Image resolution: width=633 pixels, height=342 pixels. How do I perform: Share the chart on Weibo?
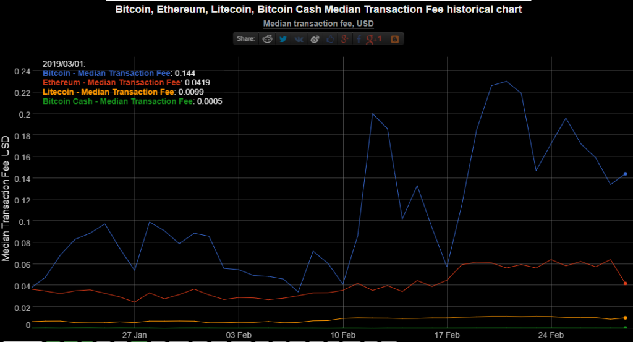tap(315, 39)
